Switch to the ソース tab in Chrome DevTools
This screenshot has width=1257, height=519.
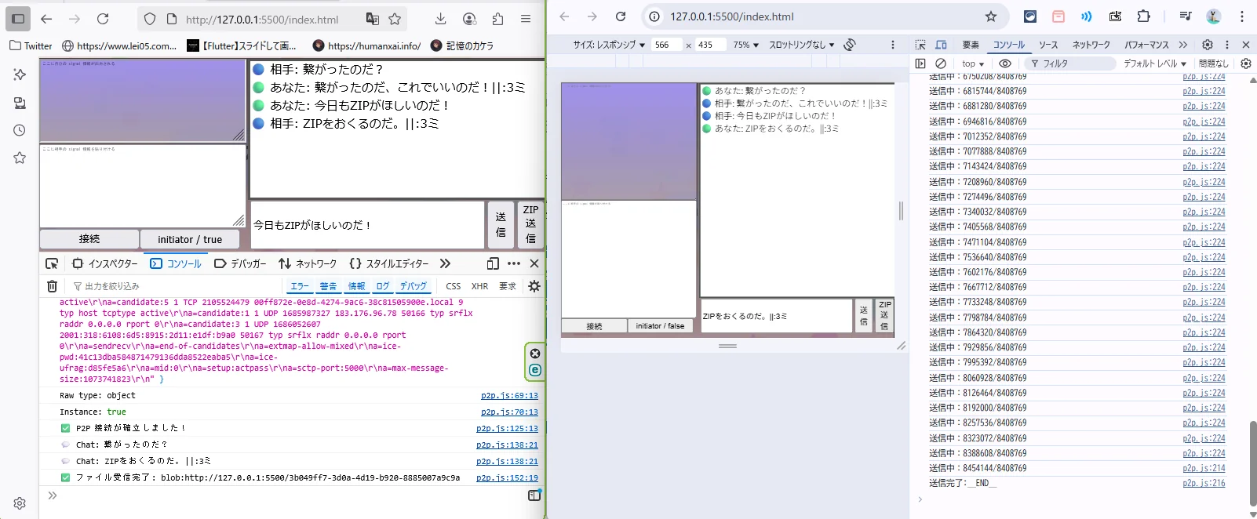click(1048, 45)
